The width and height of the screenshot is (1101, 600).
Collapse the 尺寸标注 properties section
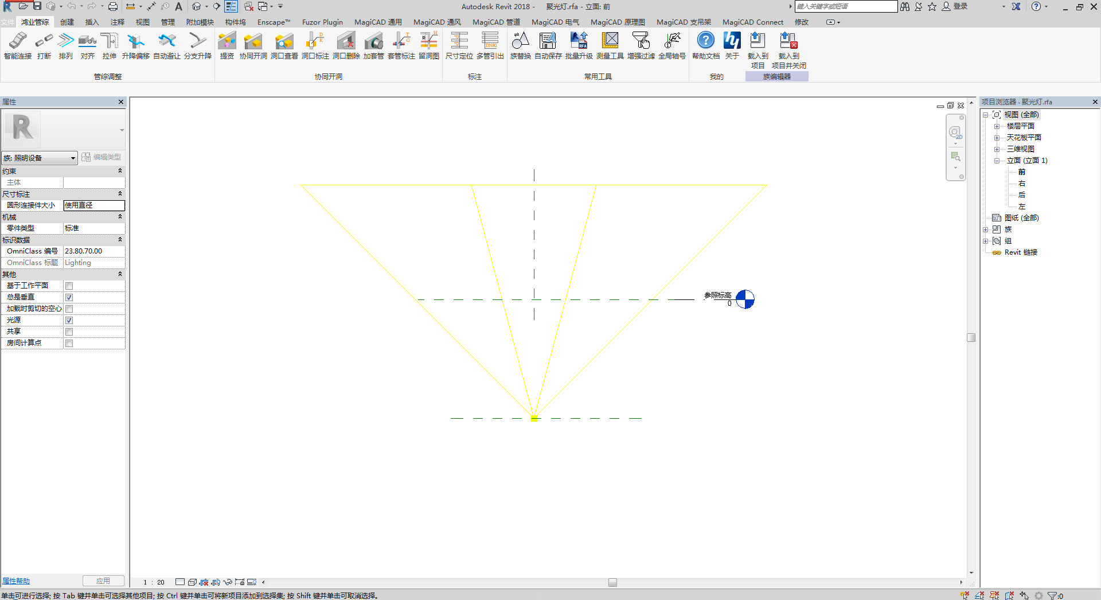point(120,194)
